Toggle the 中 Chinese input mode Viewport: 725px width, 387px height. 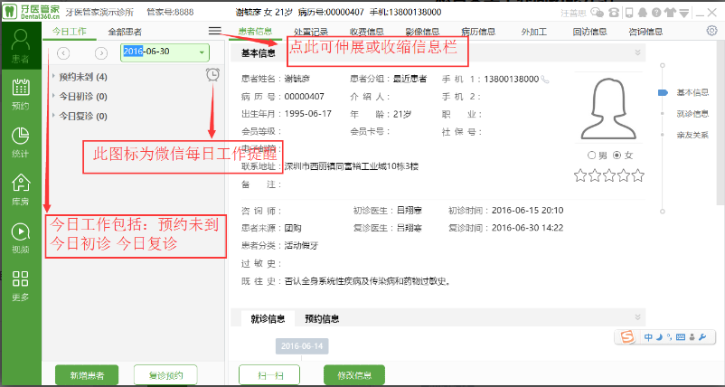coord(648,337)
